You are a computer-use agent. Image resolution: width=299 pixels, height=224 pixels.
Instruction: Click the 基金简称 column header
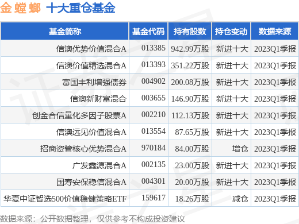pyautogui.click(x=65, y=32)
